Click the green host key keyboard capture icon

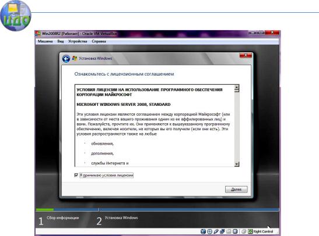click(x=250, y=231)
